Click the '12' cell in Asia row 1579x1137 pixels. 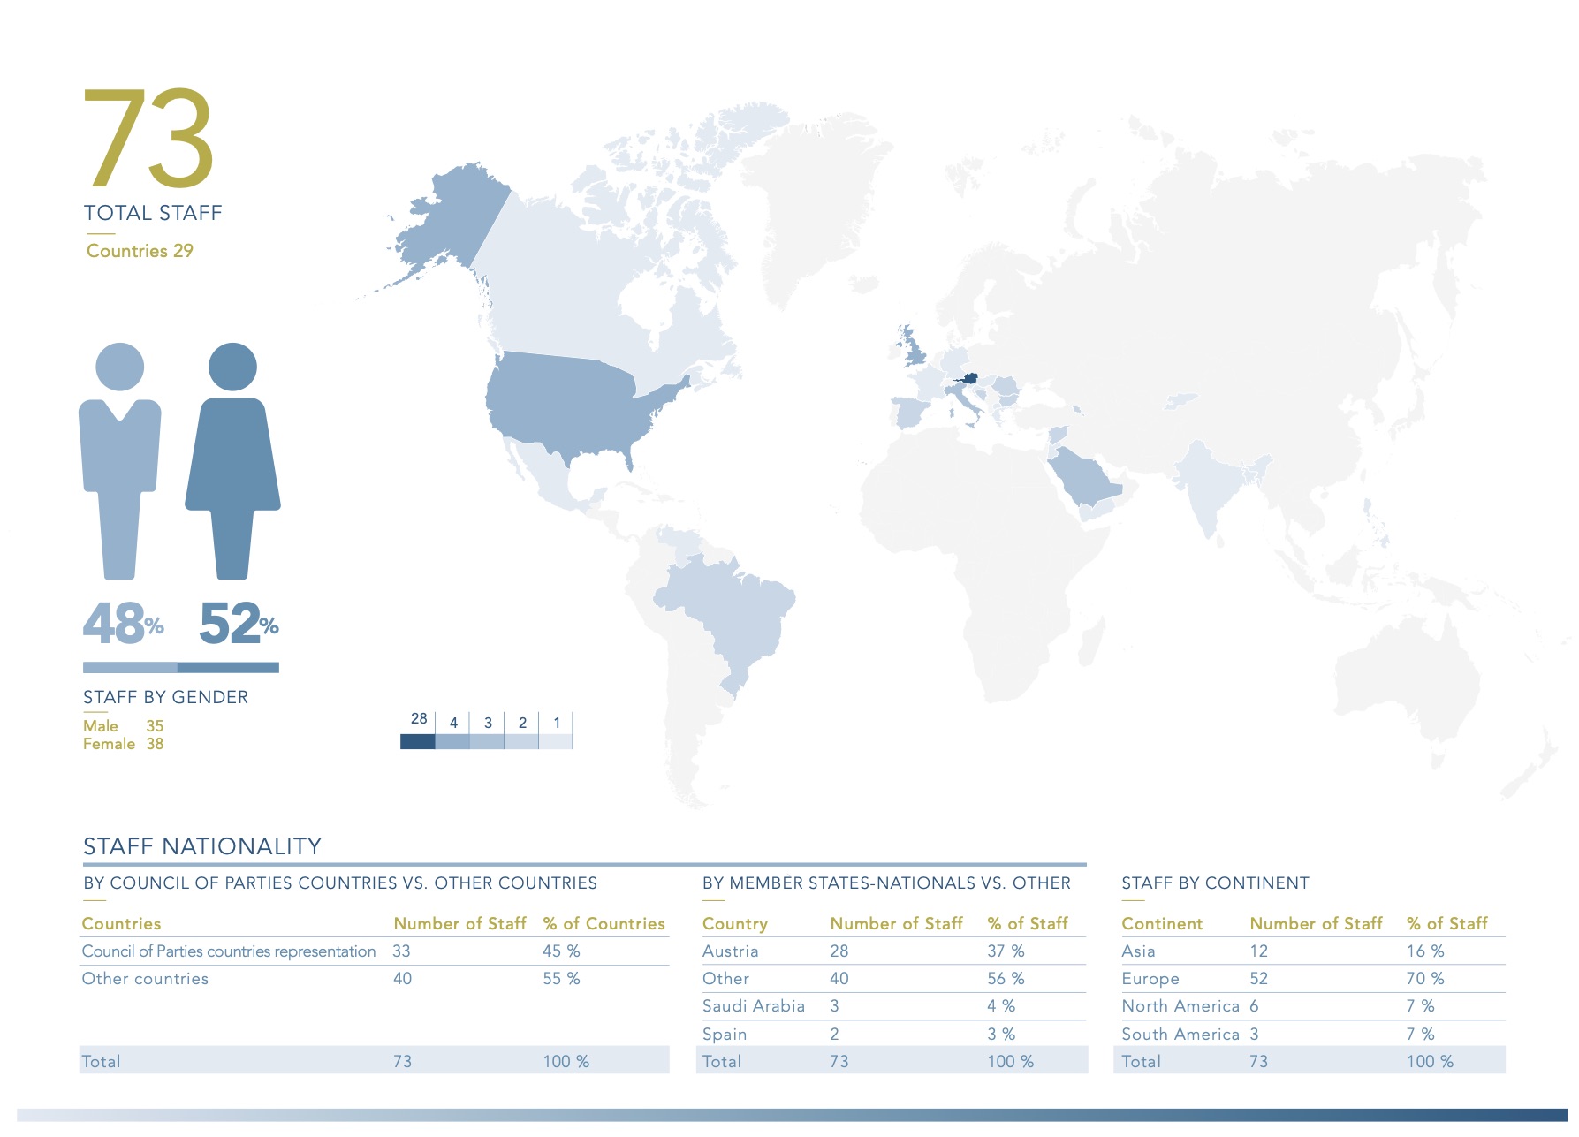click(1258, 951)
